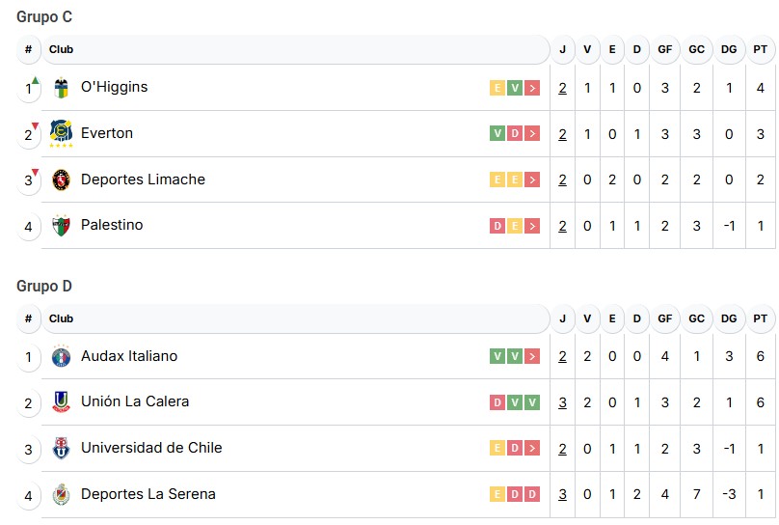Expand O'Higgins recent form with red arrow
Viewport: 779px width, 525px height.
click(532, 88)
